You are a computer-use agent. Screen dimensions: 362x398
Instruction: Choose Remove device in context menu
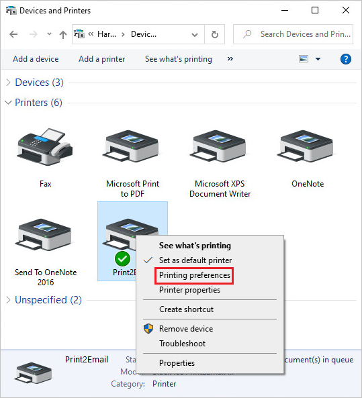[x=186, y=329]
